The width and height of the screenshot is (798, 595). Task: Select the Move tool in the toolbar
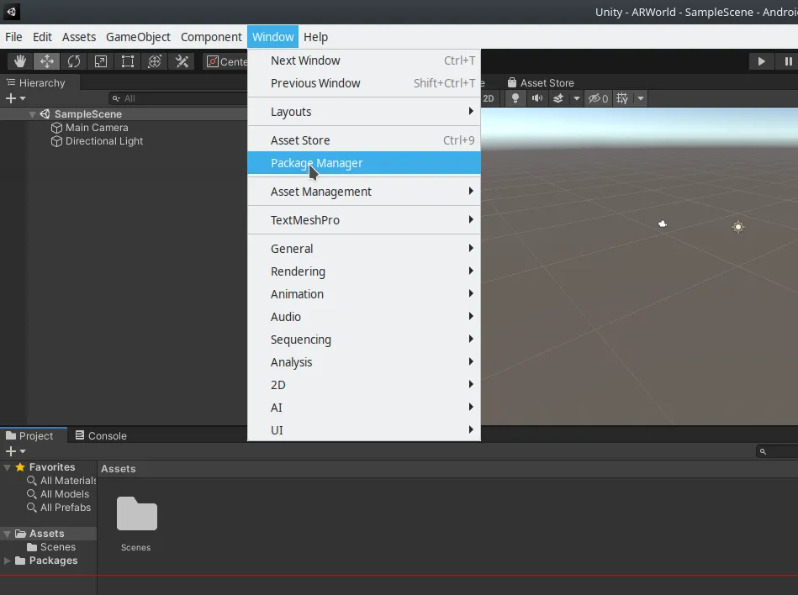pyautogui.click(x=47, y=61)
